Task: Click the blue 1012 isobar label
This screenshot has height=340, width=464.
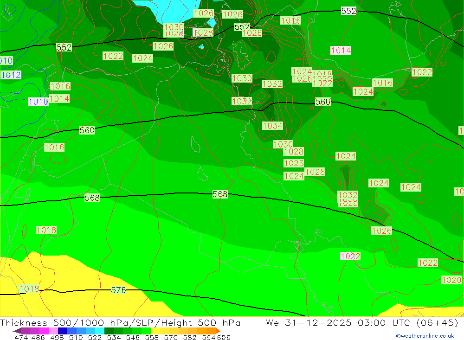Action: tap(11, 75)
